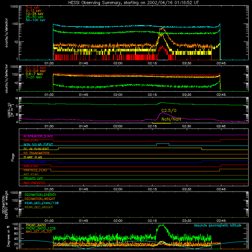This screenshot has height=252, width=252.
Task: Click the 02:00 tick label under decimation plot
Action: tap(118, 221)
